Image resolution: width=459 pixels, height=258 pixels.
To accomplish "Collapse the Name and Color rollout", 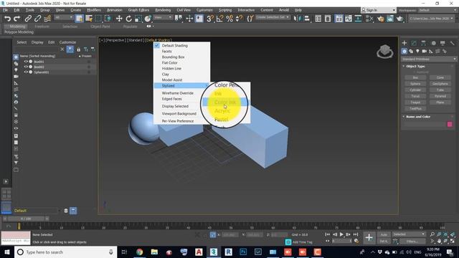I will coord(418,117).
